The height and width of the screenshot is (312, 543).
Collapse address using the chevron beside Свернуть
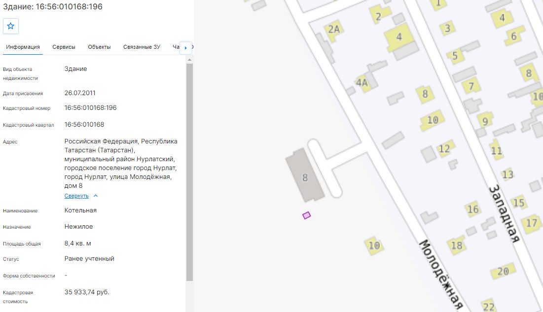tap(96, 196)
